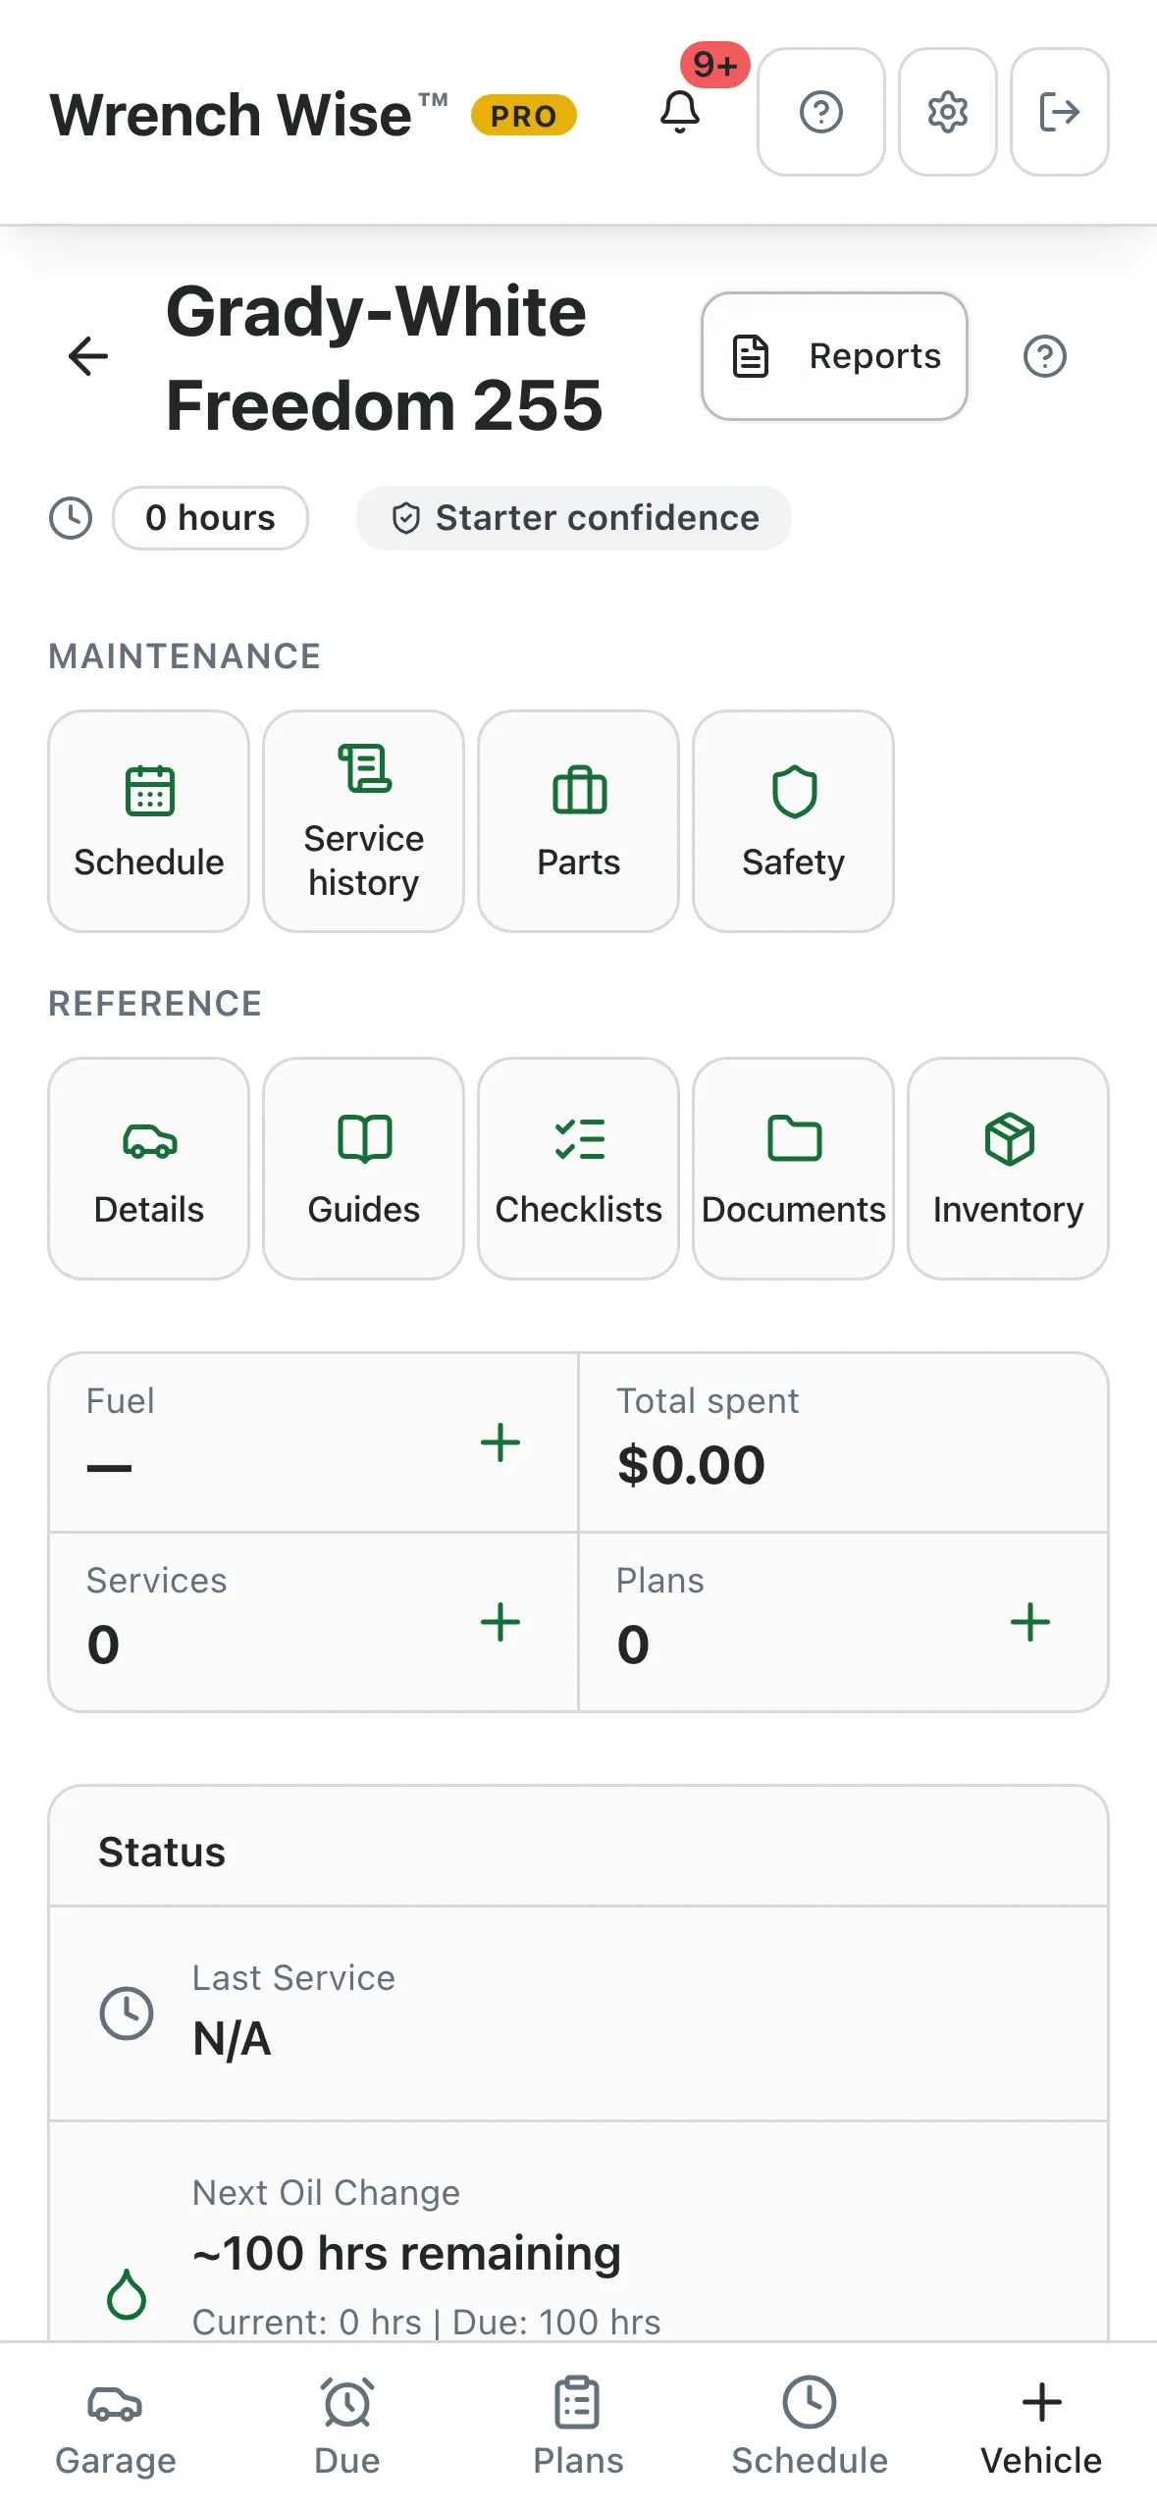Click the Last Service N/A row

579,2013
